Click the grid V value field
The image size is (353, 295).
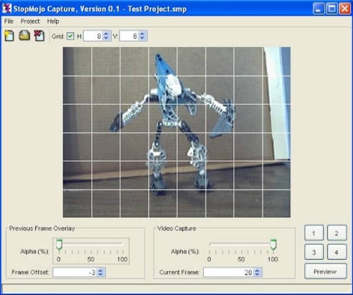[x=129, y=36]
